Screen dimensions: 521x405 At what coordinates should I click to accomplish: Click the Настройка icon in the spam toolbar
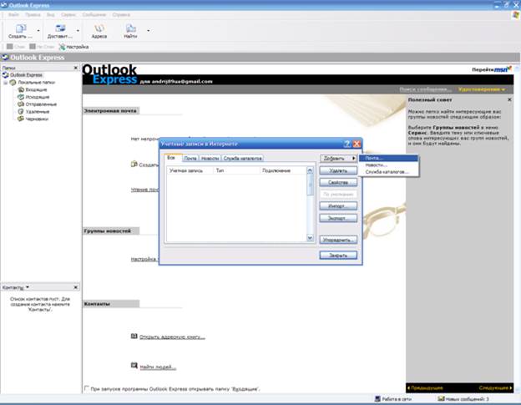click(62, 47)
